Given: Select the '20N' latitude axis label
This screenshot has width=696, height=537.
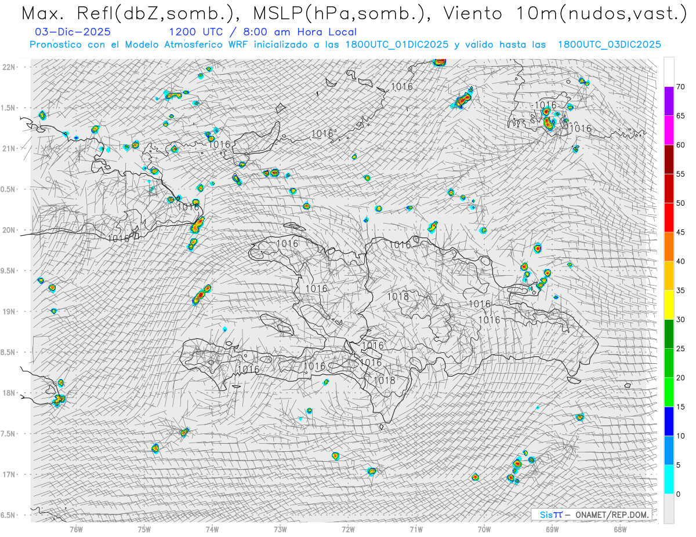Looking at the screenshot, I should click(9, 230).
